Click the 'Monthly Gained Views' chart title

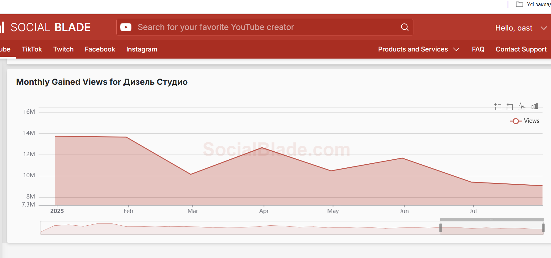pyautogui.click(x=102, y=82)
